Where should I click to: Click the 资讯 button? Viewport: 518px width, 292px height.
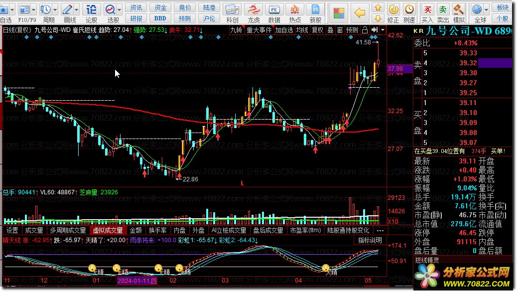136,7
